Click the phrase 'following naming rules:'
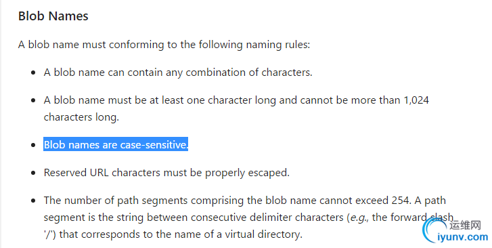Image resolution: width=492 pixels, height=248 pixels. (x=254, y=45)
